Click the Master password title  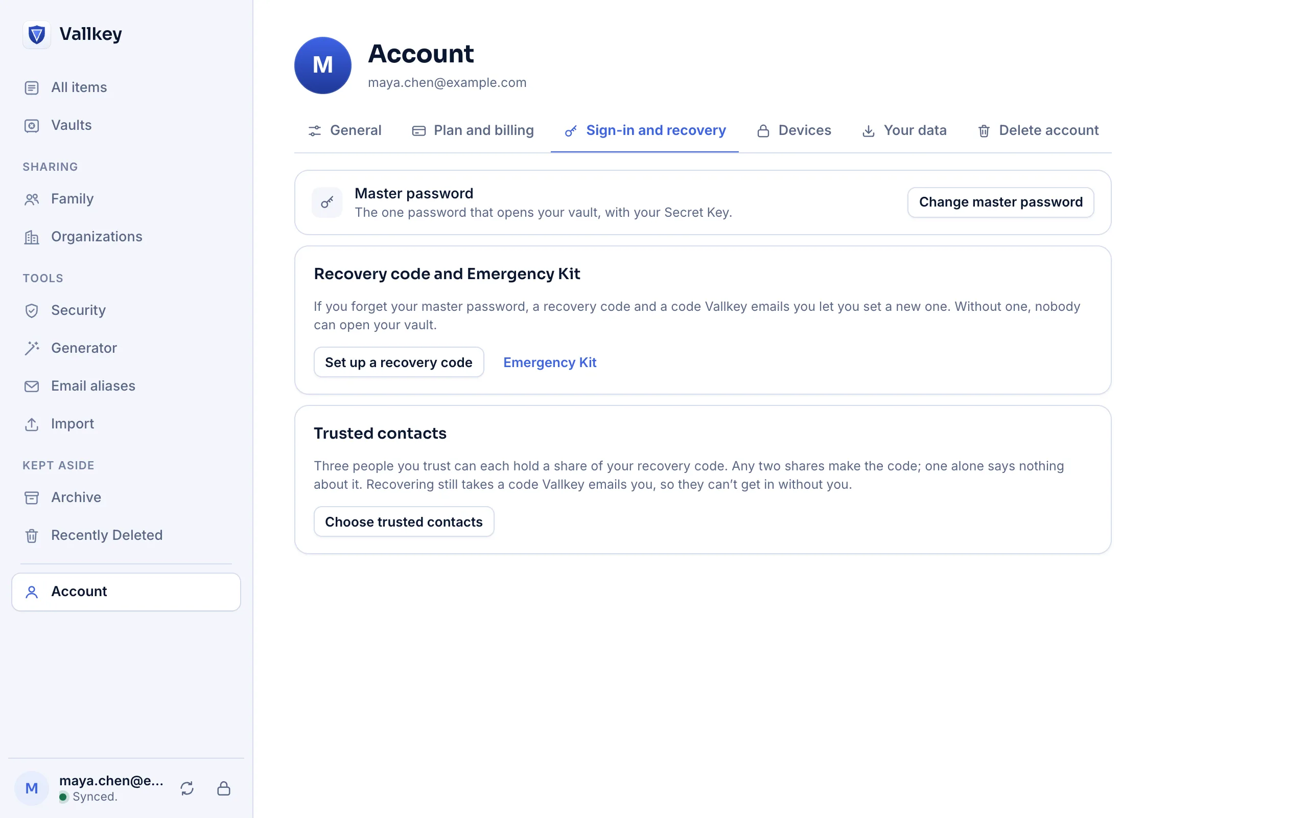pyautogui.click(x=413, y=194)
